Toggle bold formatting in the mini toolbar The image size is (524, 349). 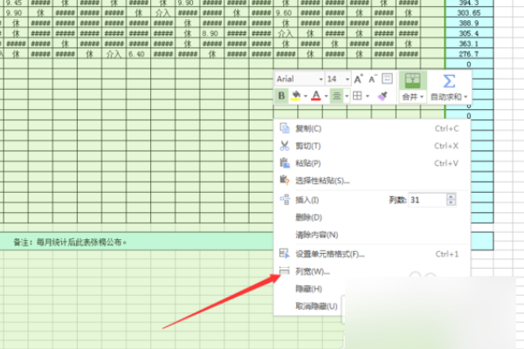point(281,96)
